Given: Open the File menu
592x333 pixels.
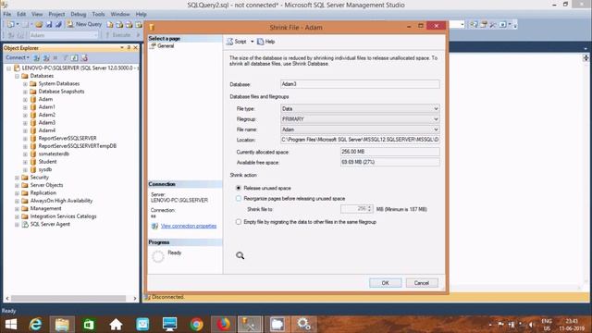Looking at the screenshot, I should [x=7, y=15].
